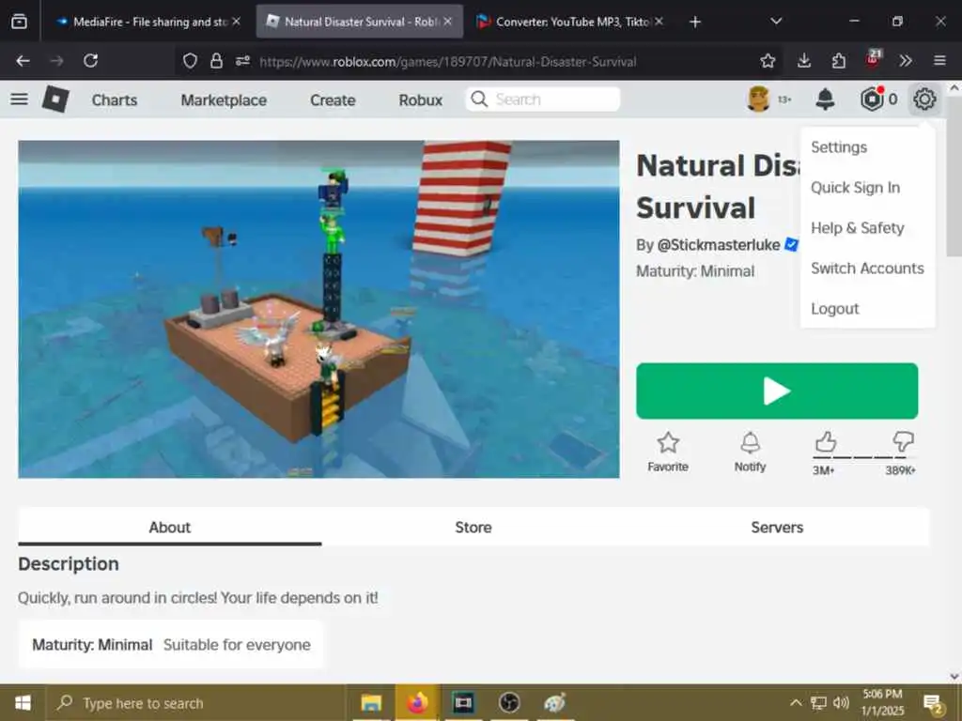Open site permissions icon in address bar
The width and height of the screenshot is (962, 721).
tap(242, 61)
